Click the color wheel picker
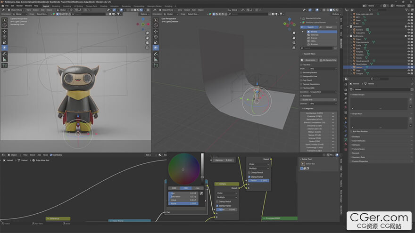The image size is (415, 233). pyautogui.click(x=183, y=169)
